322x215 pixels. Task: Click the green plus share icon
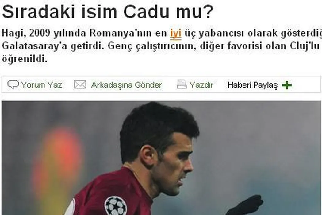pos(287,85)
